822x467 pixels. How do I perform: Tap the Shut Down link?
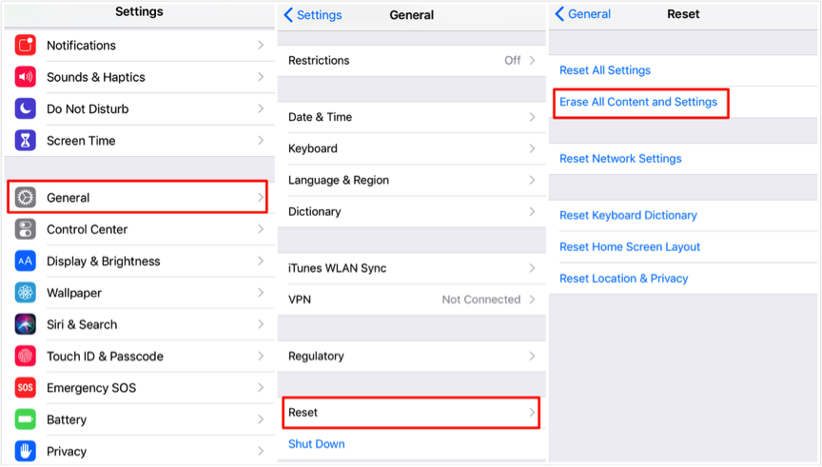(317, 444)
